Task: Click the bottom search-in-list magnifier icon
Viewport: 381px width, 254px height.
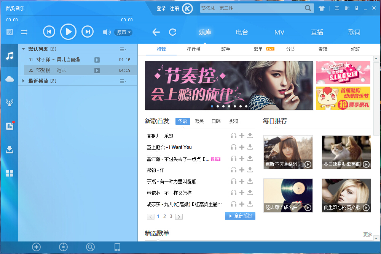Action: click(90, 247)
